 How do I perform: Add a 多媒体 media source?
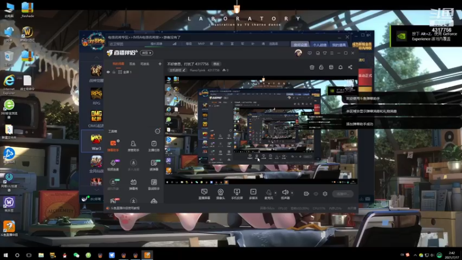[253, 194]
